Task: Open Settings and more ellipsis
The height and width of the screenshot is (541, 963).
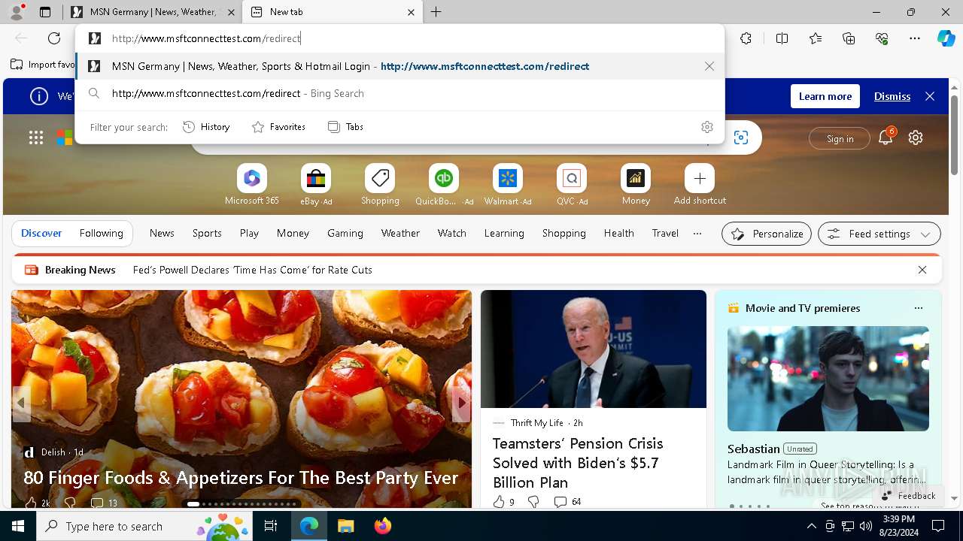Action: (915, 38)
